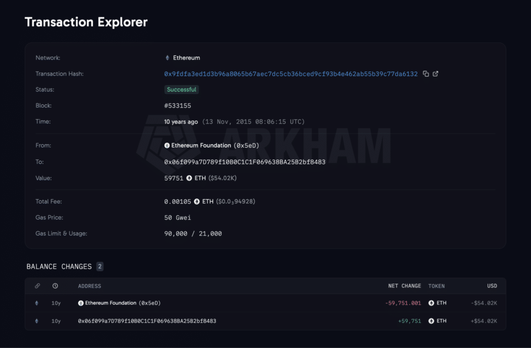
Task: Click the ETH coin icon in the Value row
Action: pyautogui.click(x=189, y=178)
